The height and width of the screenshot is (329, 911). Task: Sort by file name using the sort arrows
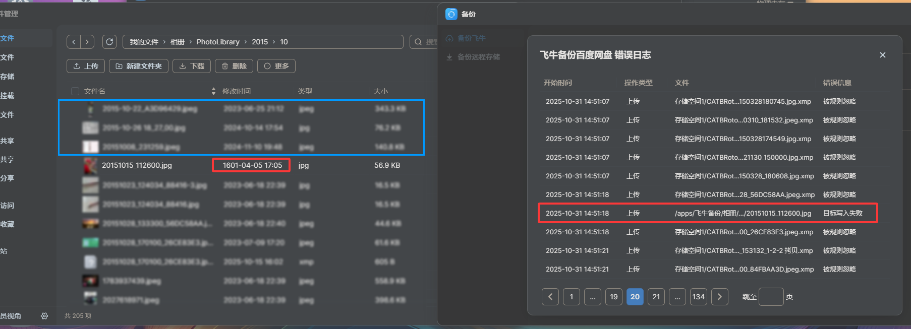tap(213, 91)
